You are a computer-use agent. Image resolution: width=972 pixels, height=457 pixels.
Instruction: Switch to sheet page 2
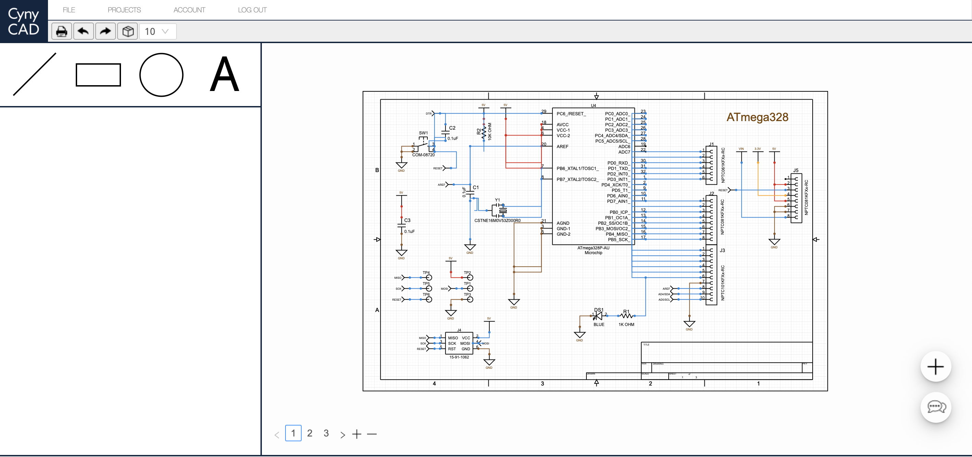tap(310, 433)
